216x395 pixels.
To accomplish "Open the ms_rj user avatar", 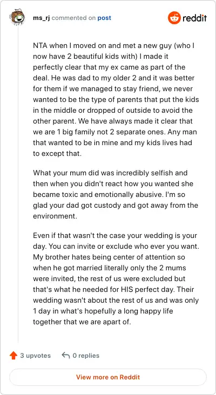I will click(x=17, y=17).
